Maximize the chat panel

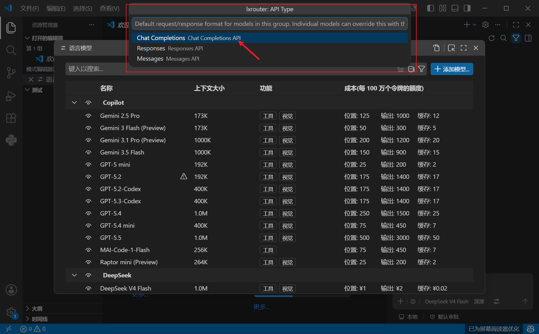coord(516,25)
